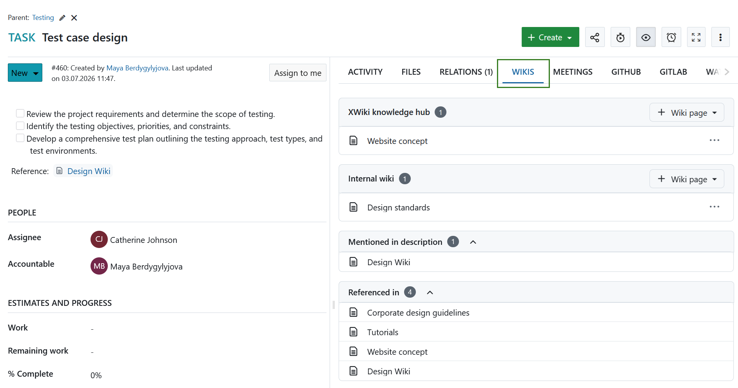Click document icon beside Corporate design guidelines

click(354, 312)
